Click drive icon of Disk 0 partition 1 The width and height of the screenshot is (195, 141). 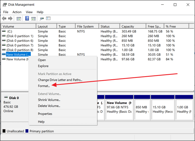point(4,36)
